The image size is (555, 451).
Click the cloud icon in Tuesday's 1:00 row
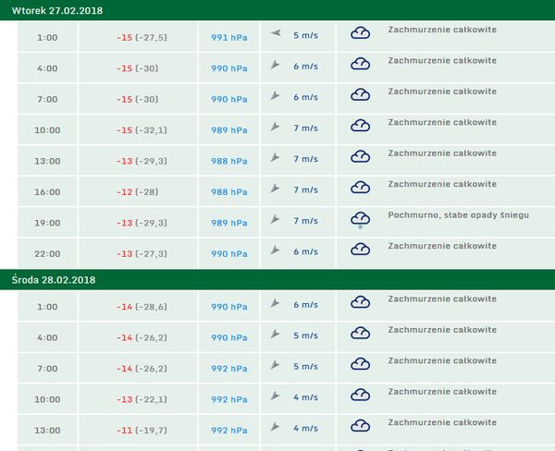point(360,34)
